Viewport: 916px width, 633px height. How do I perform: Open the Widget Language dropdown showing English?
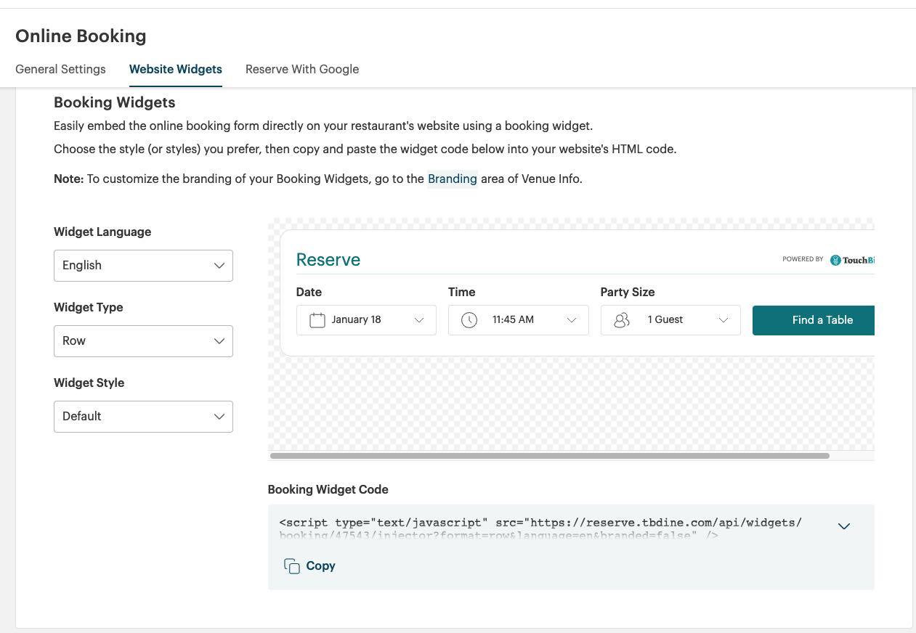tap(143, 265)
